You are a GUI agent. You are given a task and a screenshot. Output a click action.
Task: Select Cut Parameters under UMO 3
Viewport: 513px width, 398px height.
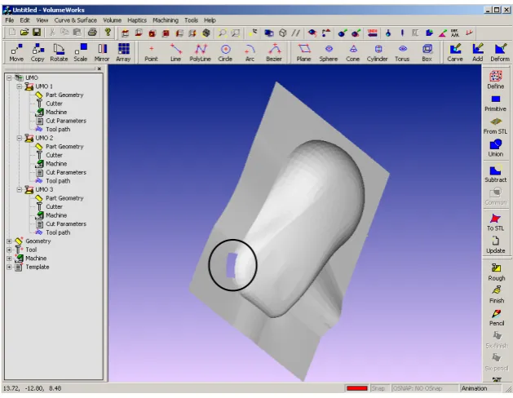pyautogui.click(x=66, y=224)
